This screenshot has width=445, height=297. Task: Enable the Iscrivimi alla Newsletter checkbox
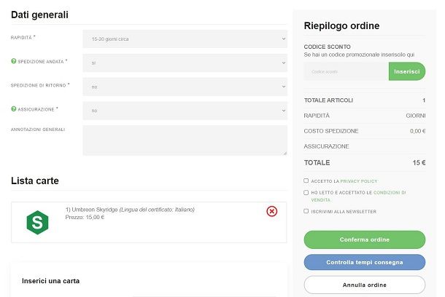pos(306,211)
